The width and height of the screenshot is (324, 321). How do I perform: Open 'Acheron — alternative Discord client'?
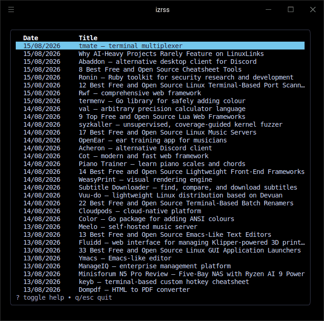pos(160,148)
